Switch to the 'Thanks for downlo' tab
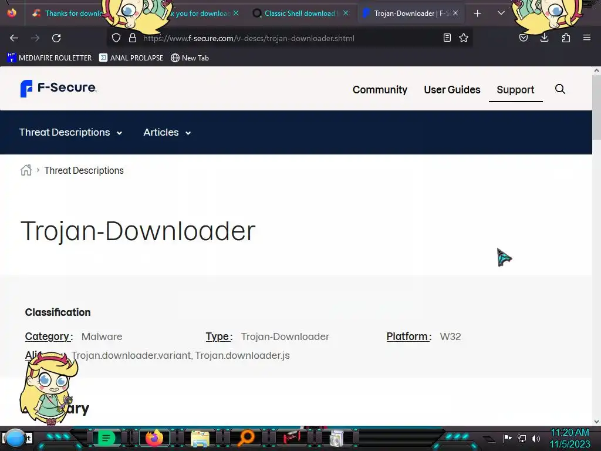601x451 pixels. (69, 14)
